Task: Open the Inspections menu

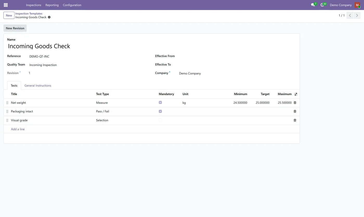Action: tap(34, 5)
